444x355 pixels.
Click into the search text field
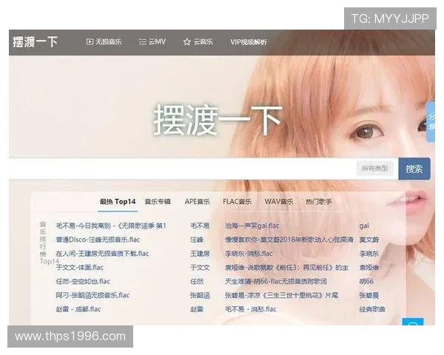point(178,169)
